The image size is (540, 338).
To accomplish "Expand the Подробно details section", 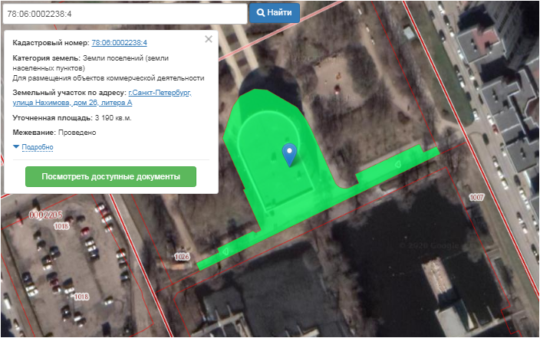I will pos(38,146).
